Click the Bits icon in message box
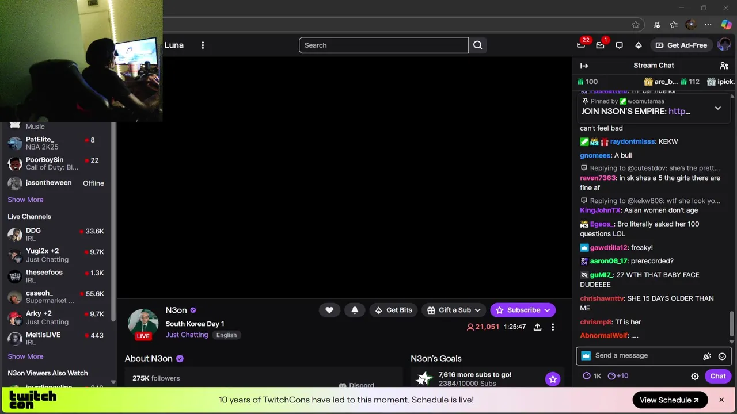The width and height of the screenshot is (737, 414). tap(707, 356)
